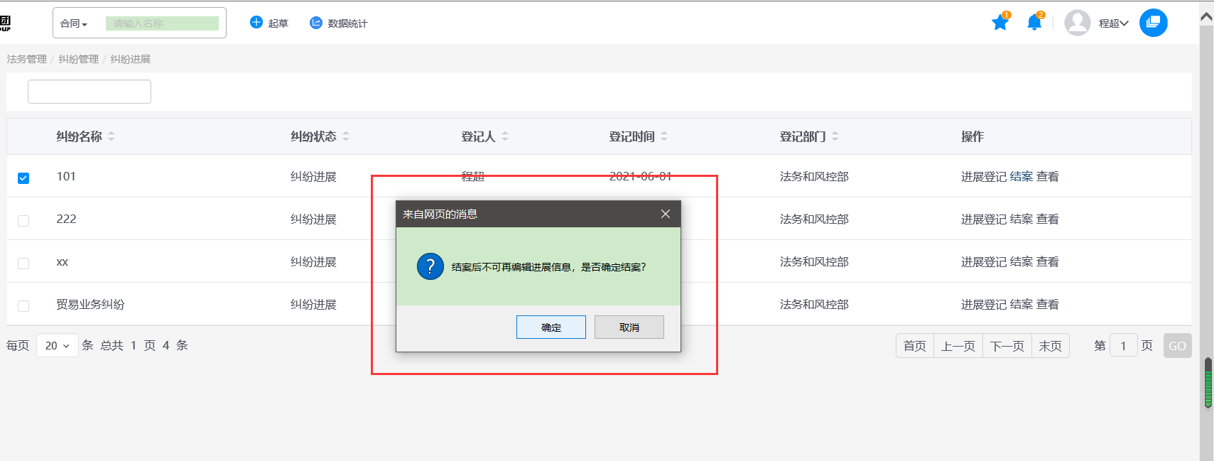
Task: Go to 法务管理 breadcrumb
Action: (x=27, y=59)
